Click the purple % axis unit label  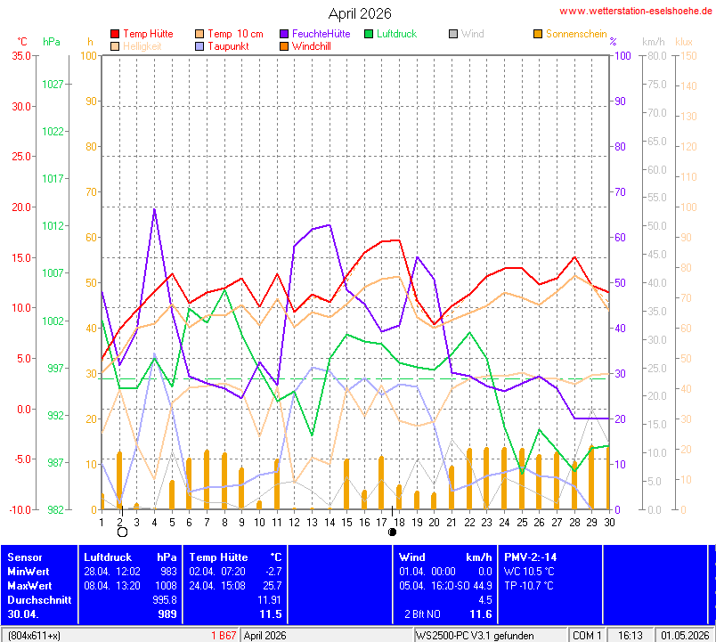613,42
